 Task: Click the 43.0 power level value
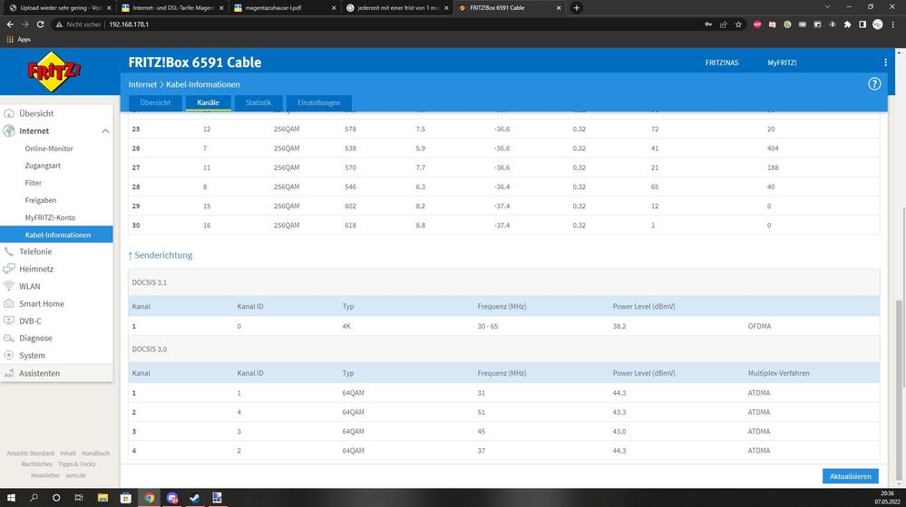[x=619, y=432]
